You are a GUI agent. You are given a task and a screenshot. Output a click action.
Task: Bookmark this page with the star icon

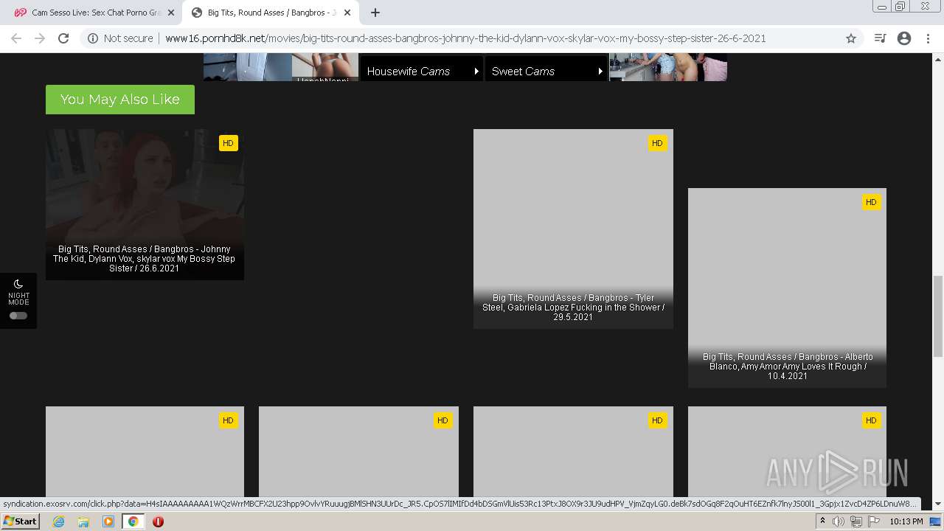(851, 38)
